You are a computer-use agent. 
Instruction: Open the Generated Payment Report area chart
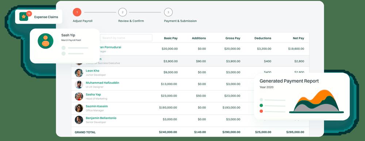click(x=316, y=101)
